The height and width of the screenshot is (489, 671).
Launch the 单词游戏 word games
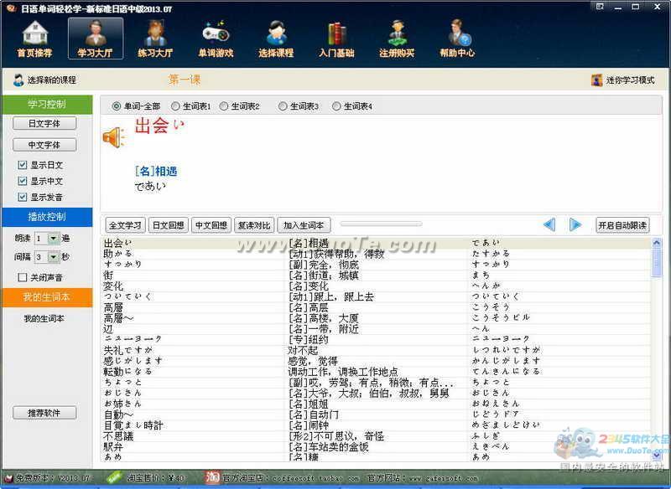(216, 39)
